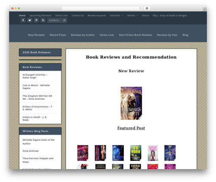Open the Facebook social icon
The width and height of the screenshot is (216, 182).
(23, 20)
